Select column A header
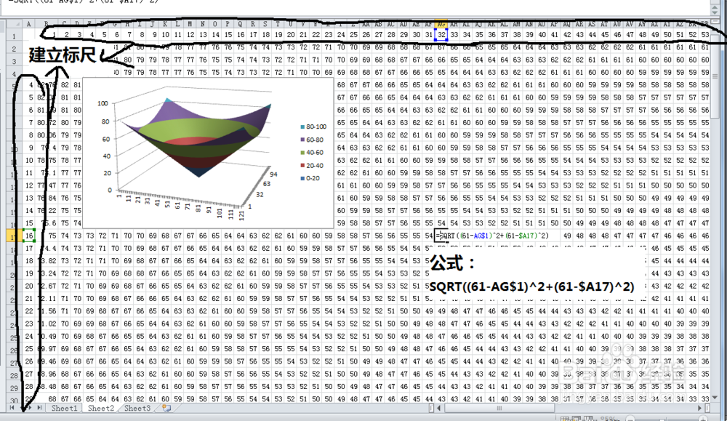This screenshot has height=421, width=727. 29,24
